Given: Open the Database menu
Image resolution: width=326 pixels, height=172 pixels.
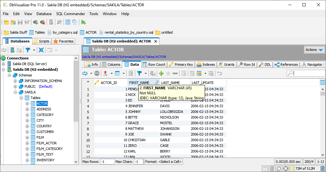Looking at the screenshot, I should tap(44, 14).
